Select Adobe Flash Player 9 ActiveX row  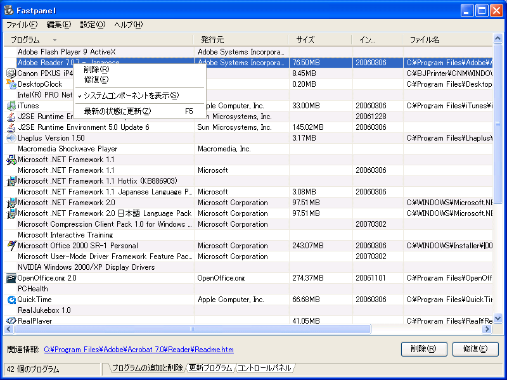(248, 52)
